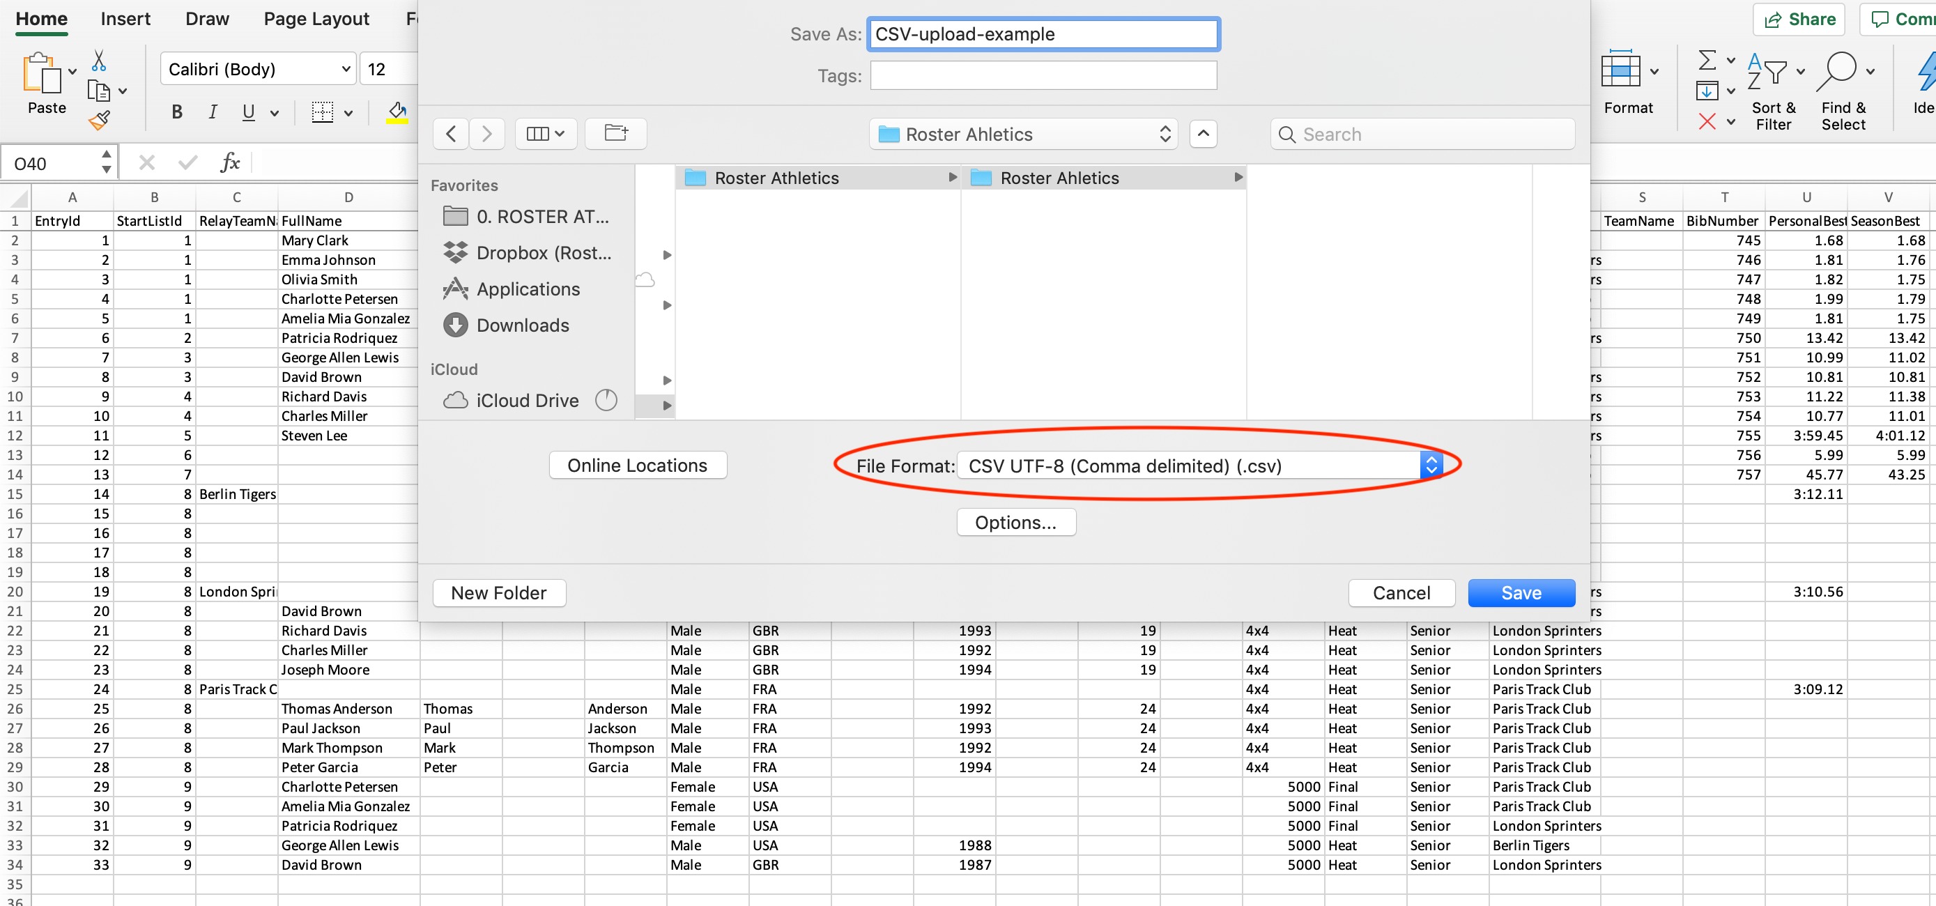Expand the Calibri (Body) font dropdown
Screen dimensions: 1936x906
click(x=346, y=69)
